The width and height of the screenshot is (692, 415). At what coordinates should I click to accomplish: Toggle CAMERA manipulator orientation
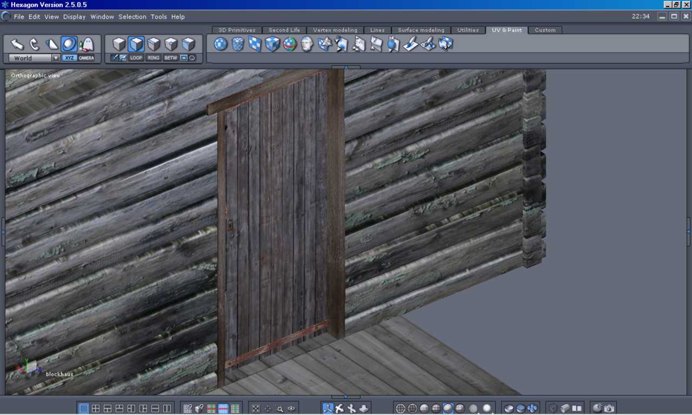(x=86, y=58)
